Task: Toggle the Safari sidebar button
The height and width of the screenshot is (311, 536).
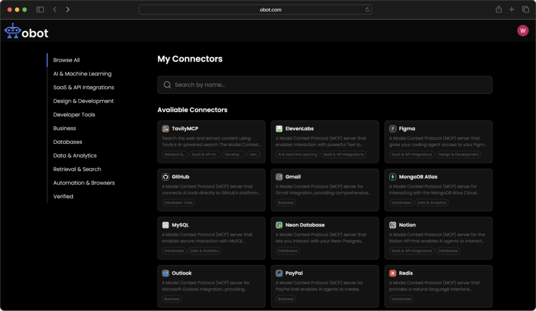Action: point(40,9)
